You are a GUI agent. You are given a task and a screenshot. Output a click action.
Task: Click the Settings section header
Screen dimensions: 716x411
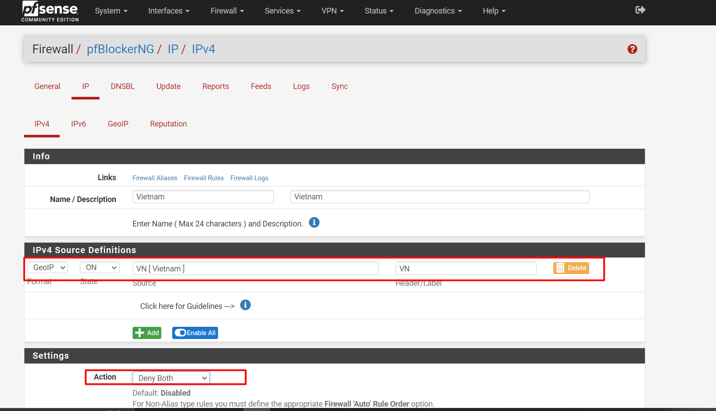tap(334, 356)
